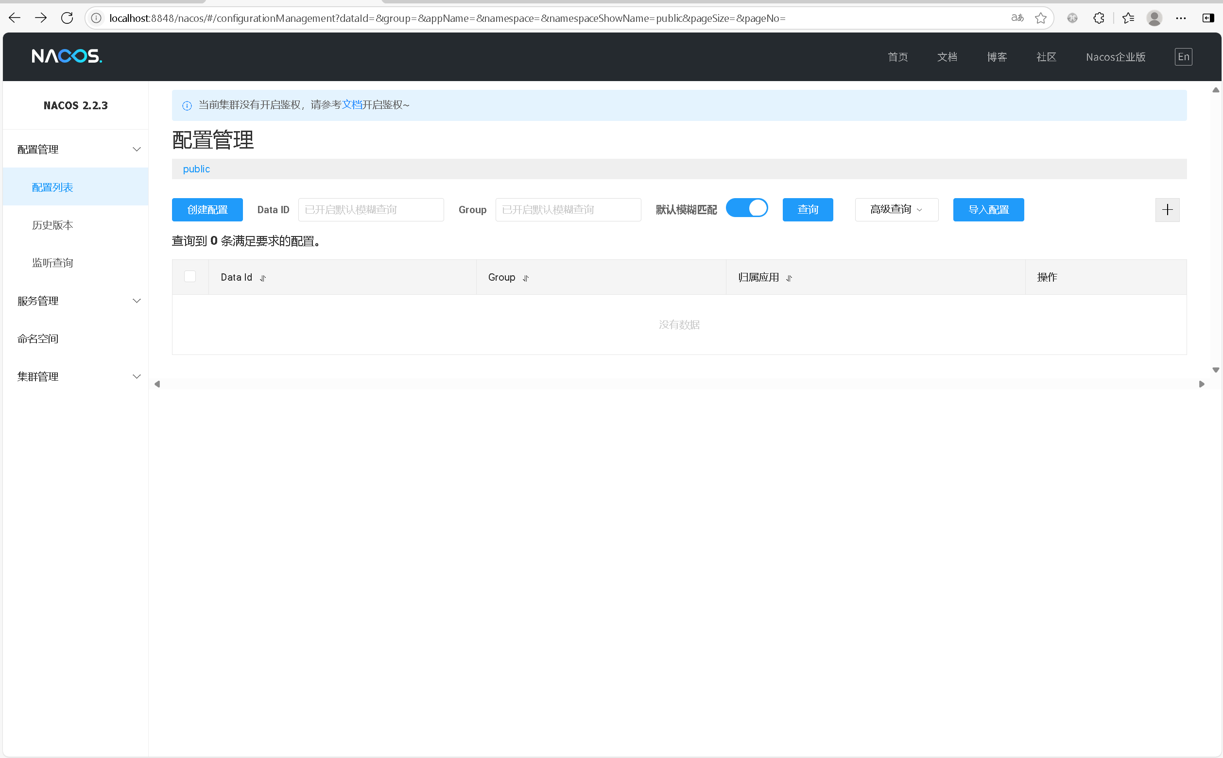Sort the 归属应用 column
Image resolution: width=1223 pixels, height=758 pixels.
point(789,278)
